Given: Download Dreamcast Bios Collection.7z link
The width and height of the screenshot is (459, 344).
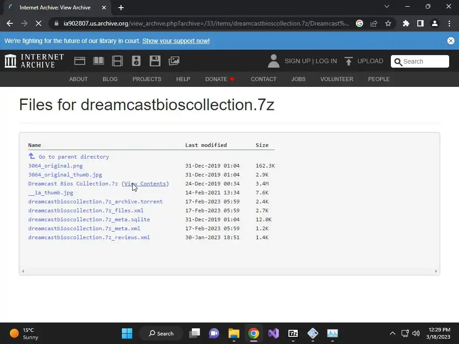Looking at the screenshot, I should click(73, 183).
